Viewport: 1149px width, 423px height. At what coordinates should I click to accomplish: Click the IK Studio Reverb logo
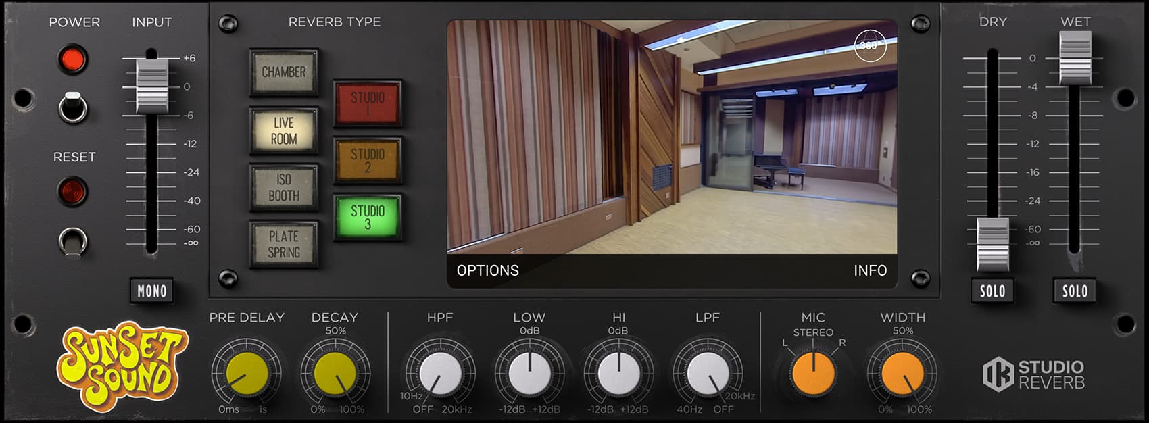1033,375
